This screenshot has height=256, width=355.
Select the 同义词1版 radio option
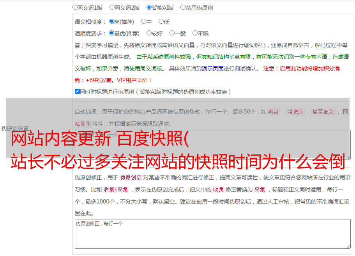[x=75, y=7]
